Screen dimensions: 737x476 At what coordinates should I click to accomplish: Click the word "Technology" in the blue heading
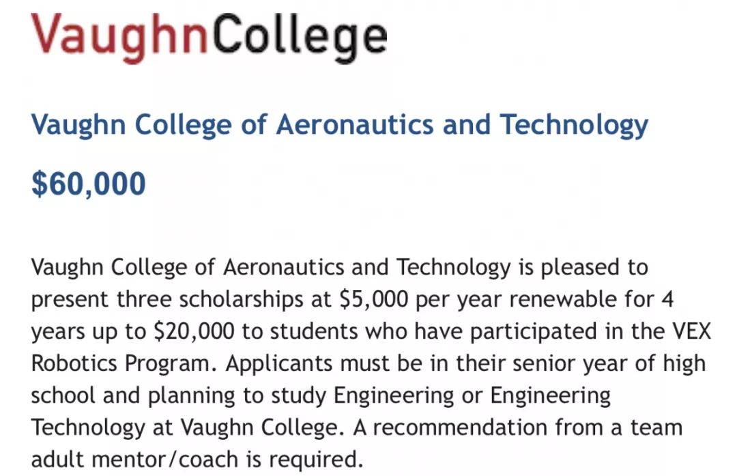[574, 126]
